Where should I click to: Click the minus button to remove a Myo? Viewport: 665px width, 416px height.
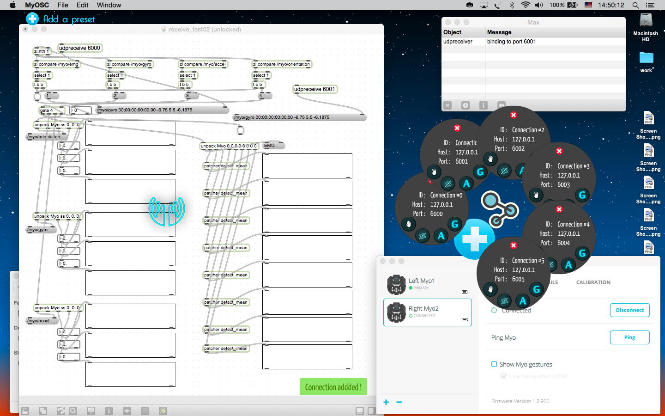(399, 402)
